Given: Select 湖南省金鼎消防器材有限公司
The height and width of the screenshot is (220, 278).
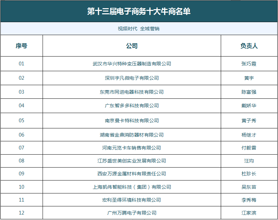Looking at the screenshot, I should (132, 135).
